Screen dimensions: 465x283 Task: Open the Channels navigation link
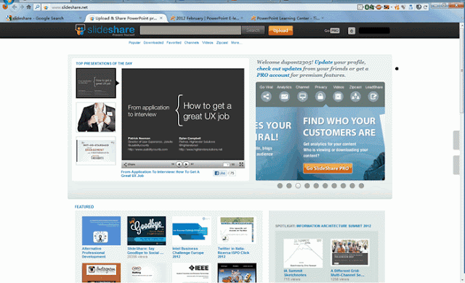(192, 43)
